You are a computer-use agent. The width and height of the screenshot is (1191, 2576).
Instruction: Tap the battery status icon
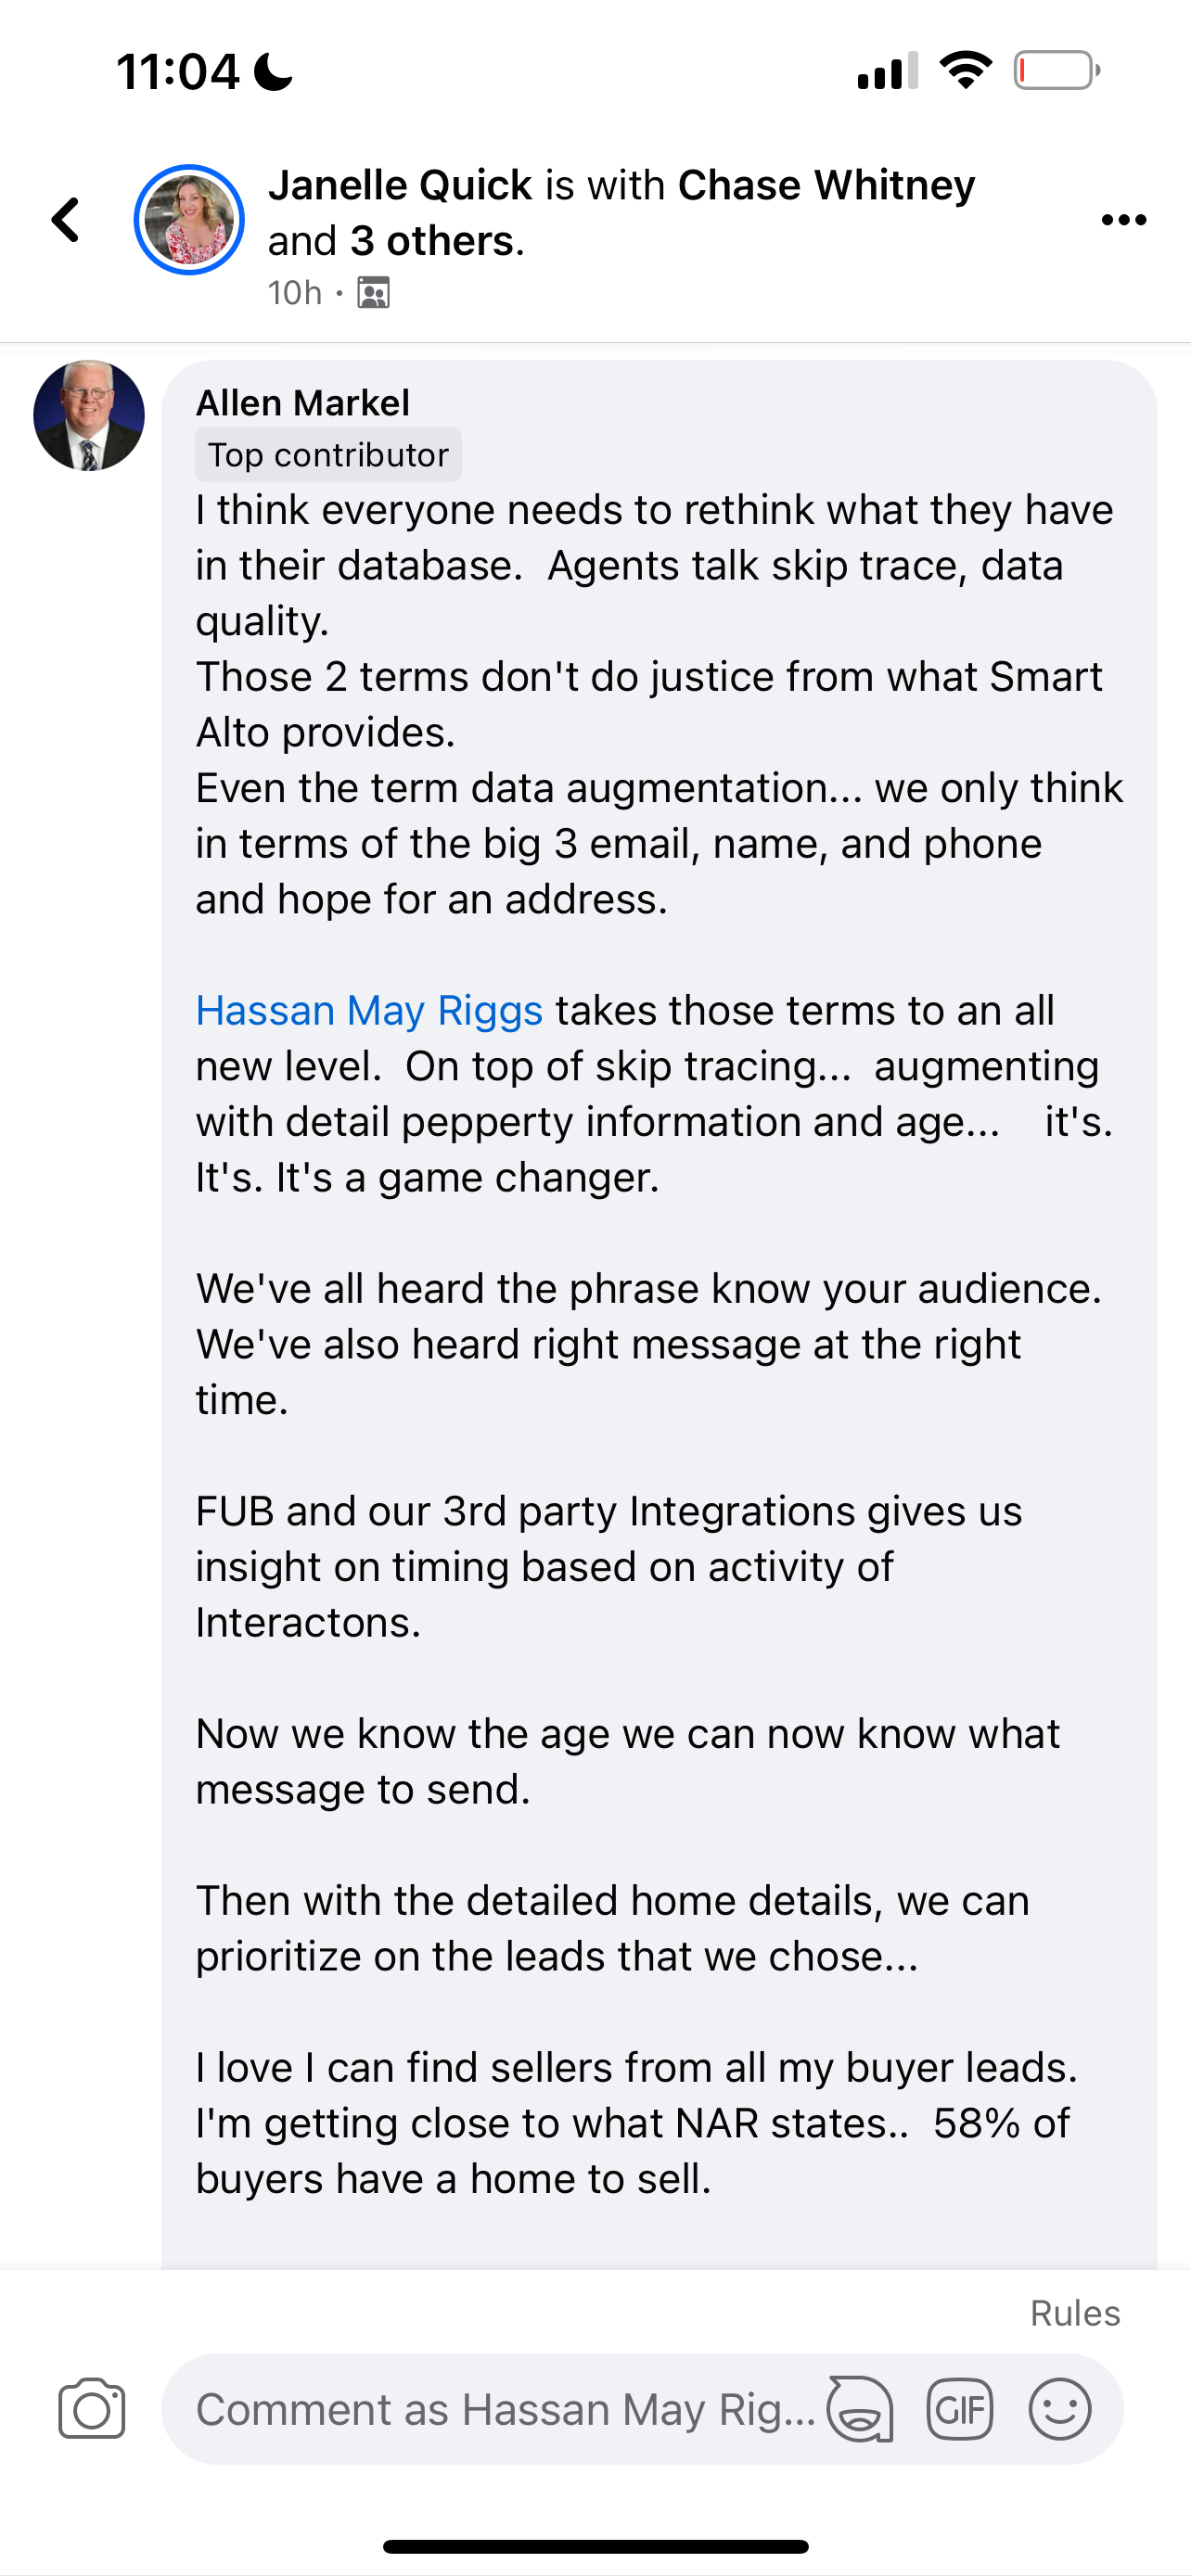1057,71
